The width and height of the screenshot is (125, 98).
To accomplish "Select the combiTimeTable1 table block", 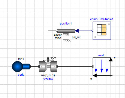I will tap(102, 31).
